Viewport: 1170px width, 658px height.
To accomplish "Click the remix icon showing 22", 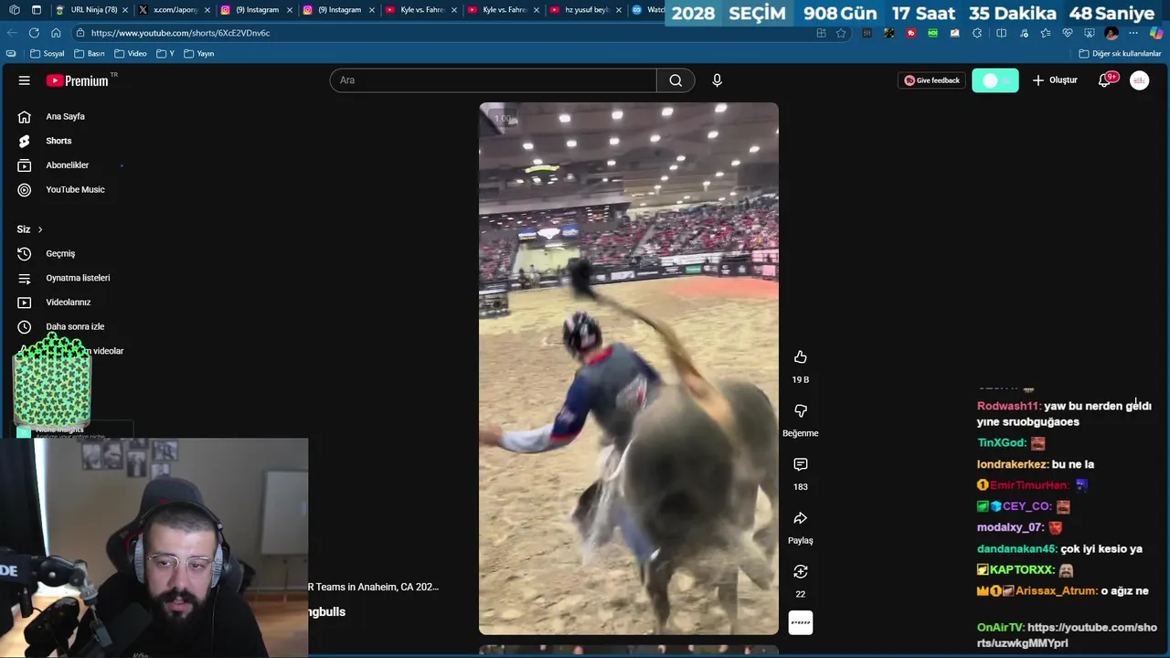I will pyautogui.click(x=800, y=572).
